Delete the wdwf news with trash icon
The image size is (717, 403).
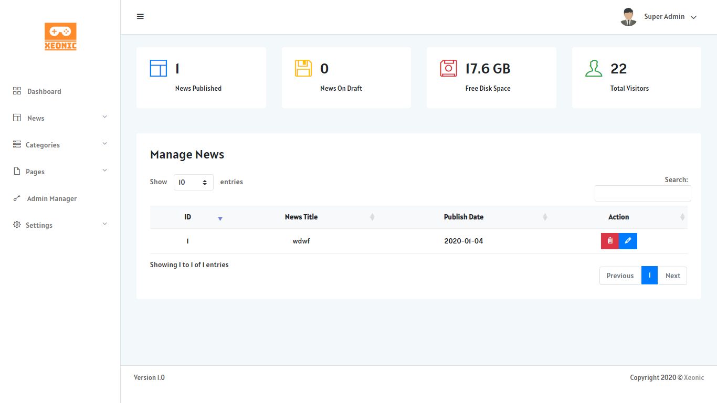click(610, 241)
